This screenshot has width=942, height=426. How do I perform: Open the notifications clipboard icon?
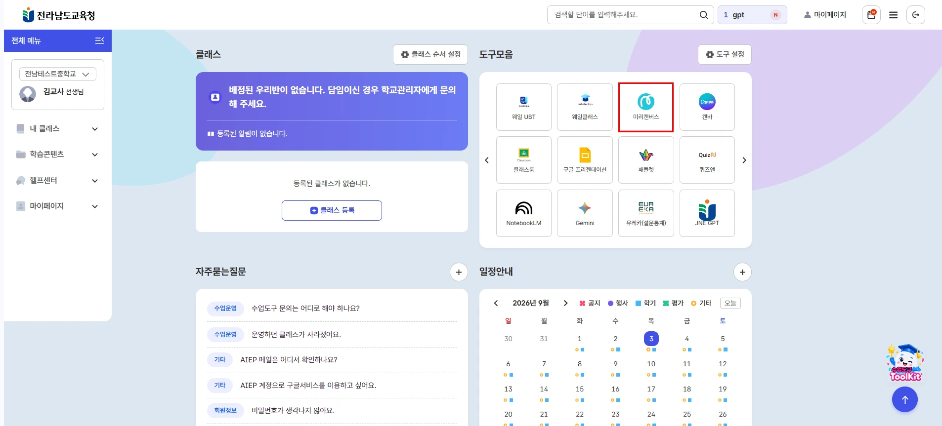[x=871, y=15]
